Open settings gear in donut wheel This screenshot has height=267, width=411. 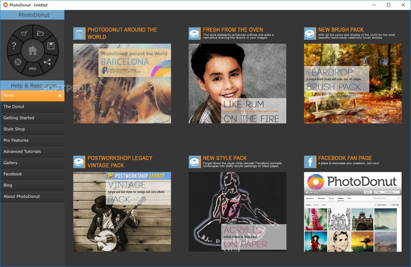click(x=18, y=62)
